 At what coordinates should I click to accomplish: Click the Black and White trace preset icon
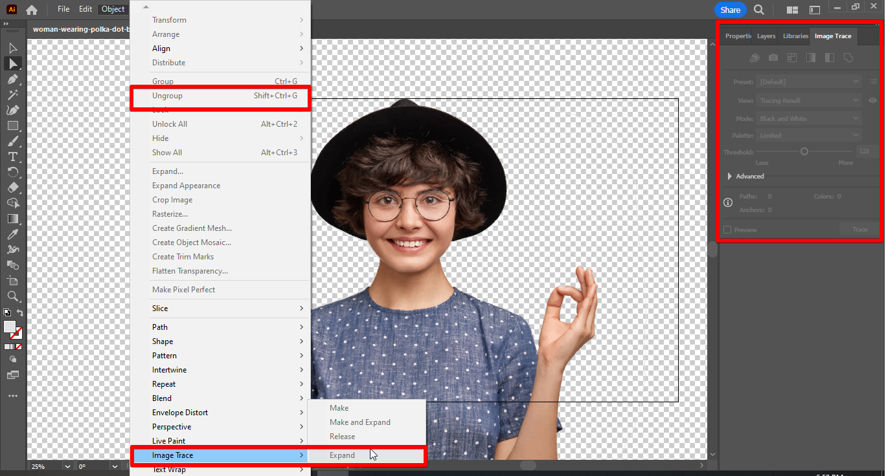(x=829, y=58)
